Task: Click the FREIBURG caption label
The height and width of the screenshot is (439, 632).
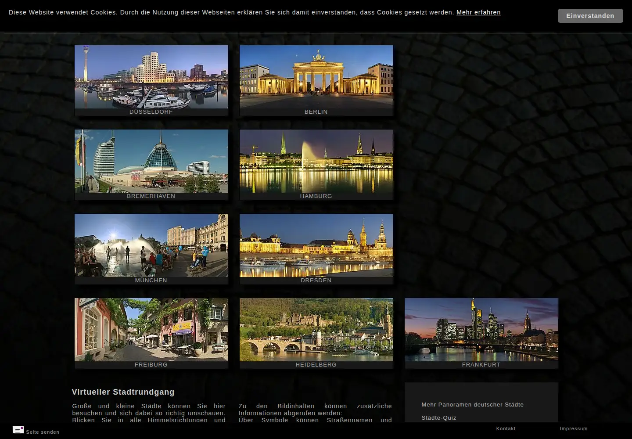Action: (x=151, y=365)
